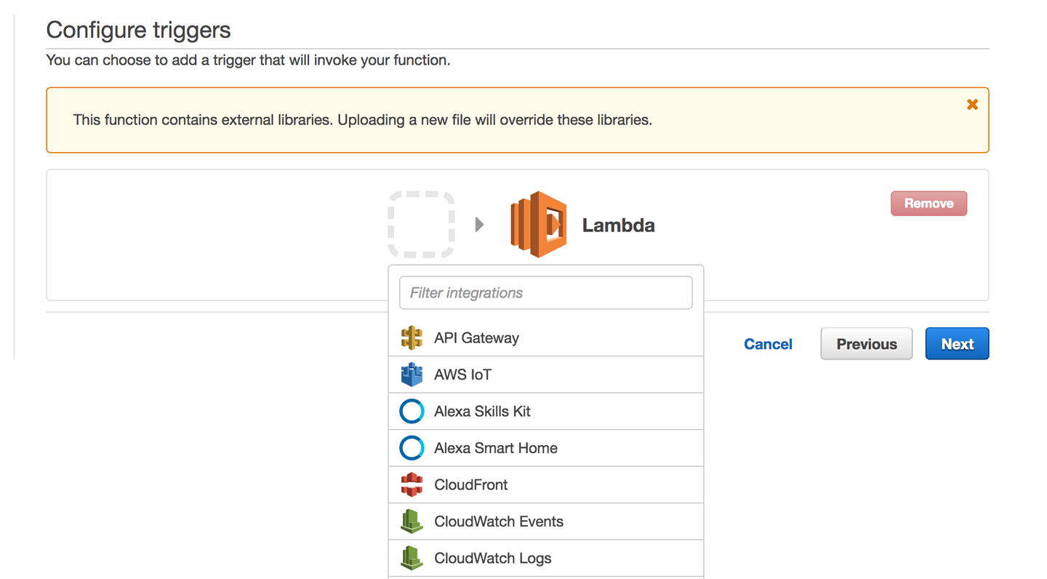This screenshot has height=579, width=1047.
Task: Click the orange Lambda logo
Action: tap(539, 225)
